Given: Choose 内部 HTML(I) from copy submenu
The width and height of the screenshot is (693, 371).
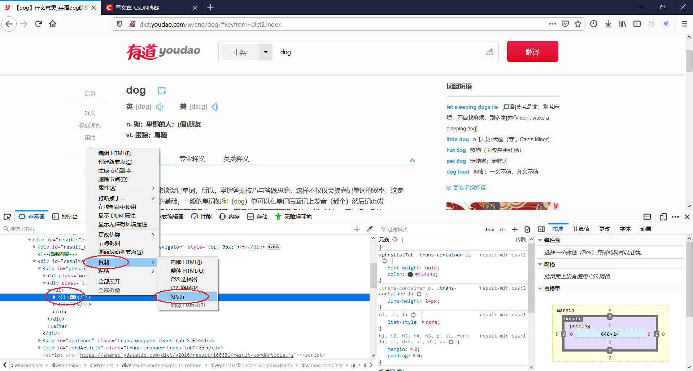Looking at the screenshot, I should click(x=188, y=262).
